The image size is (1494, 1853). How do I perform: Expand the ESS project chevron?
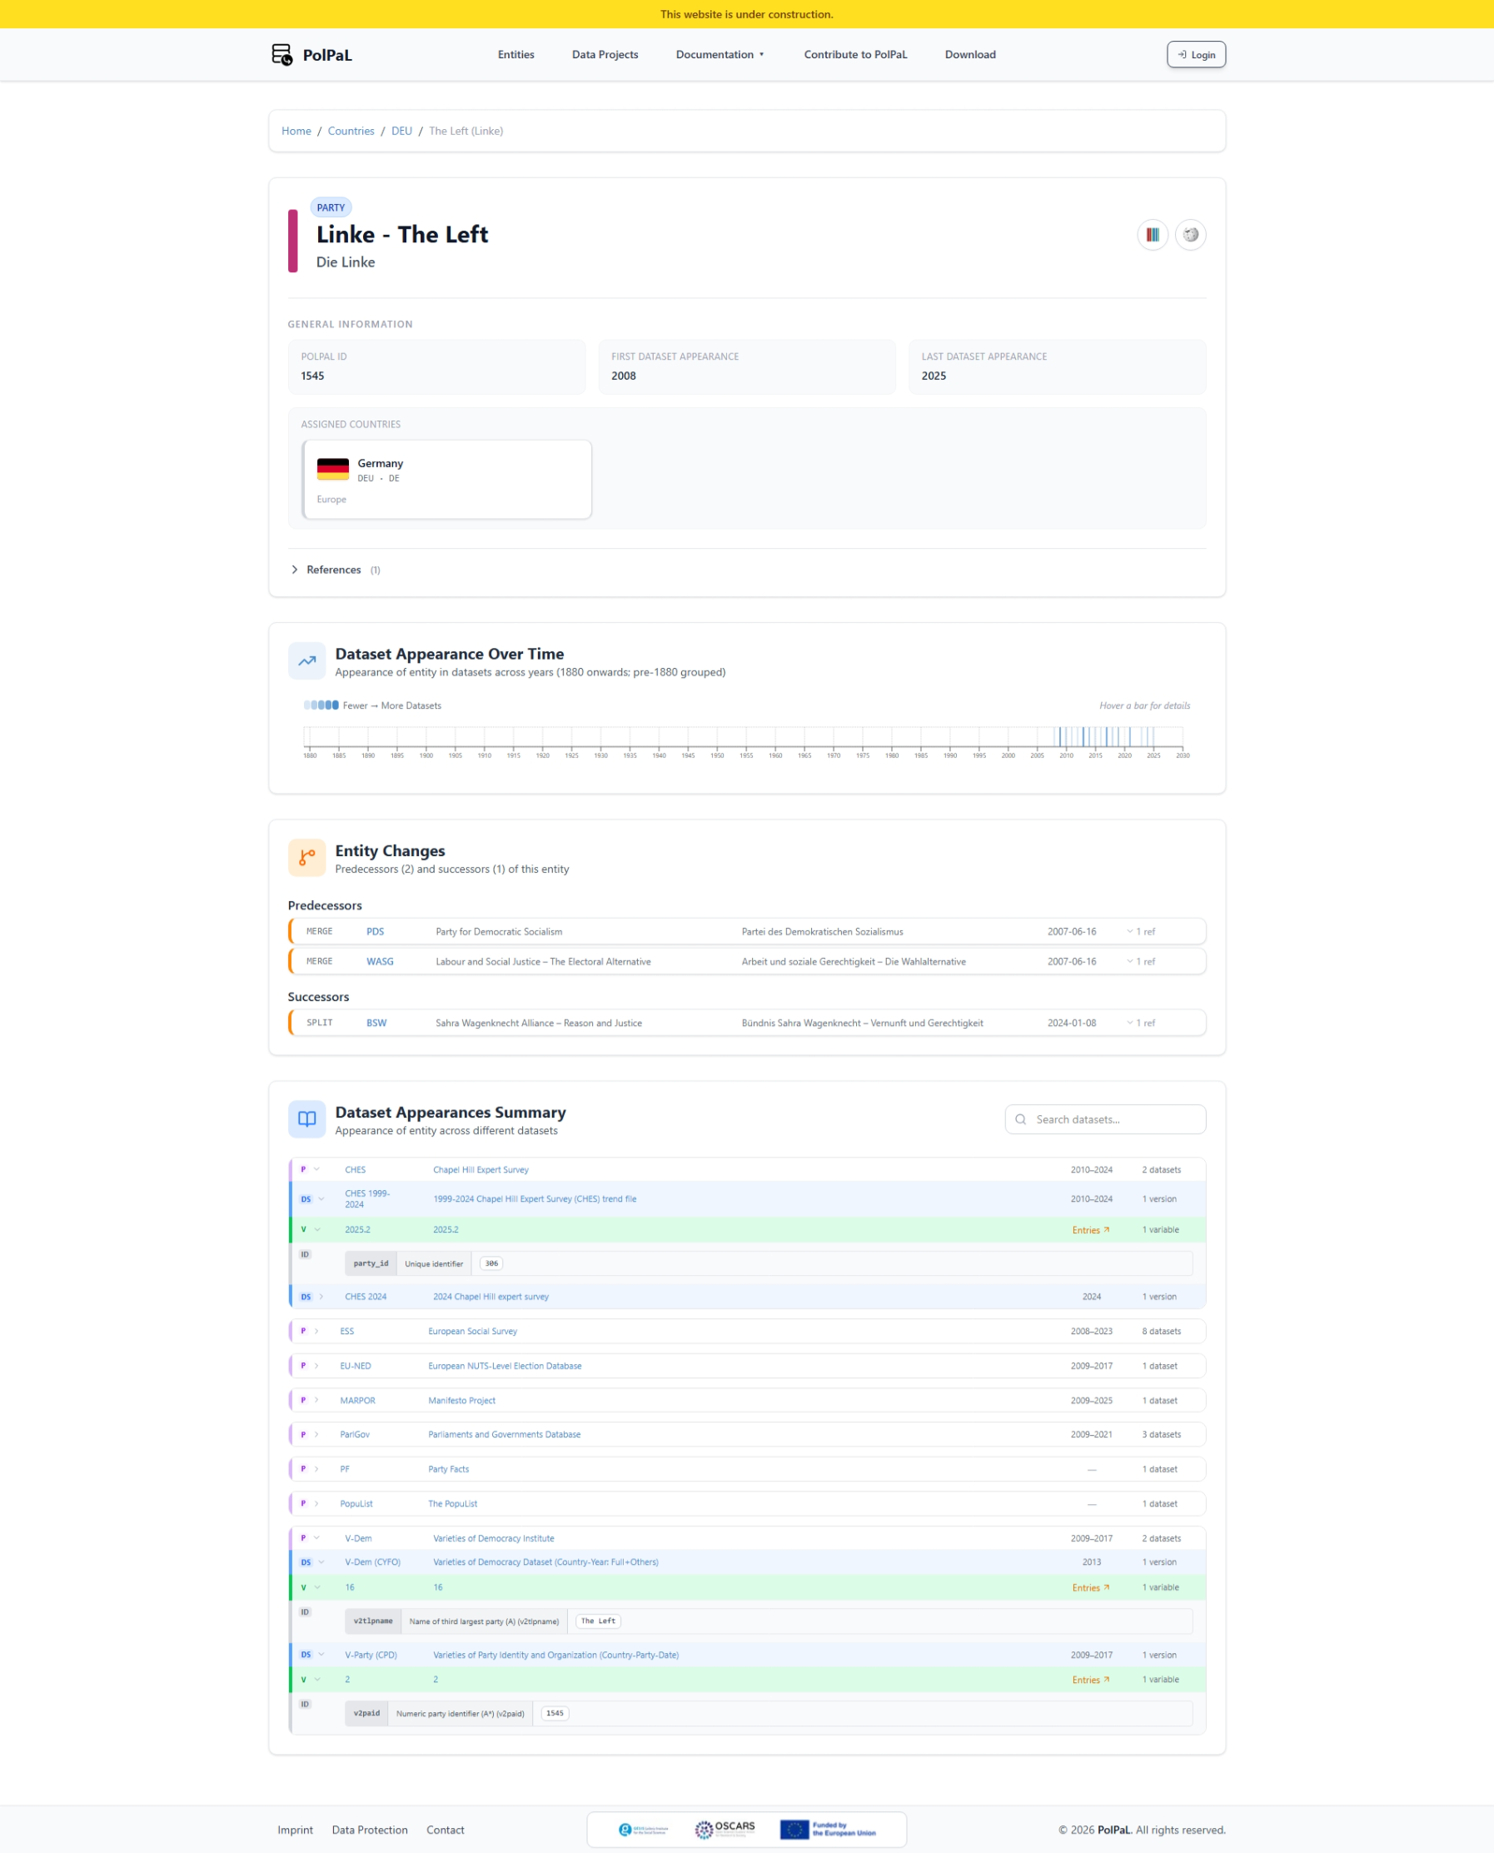point(316,1332)
